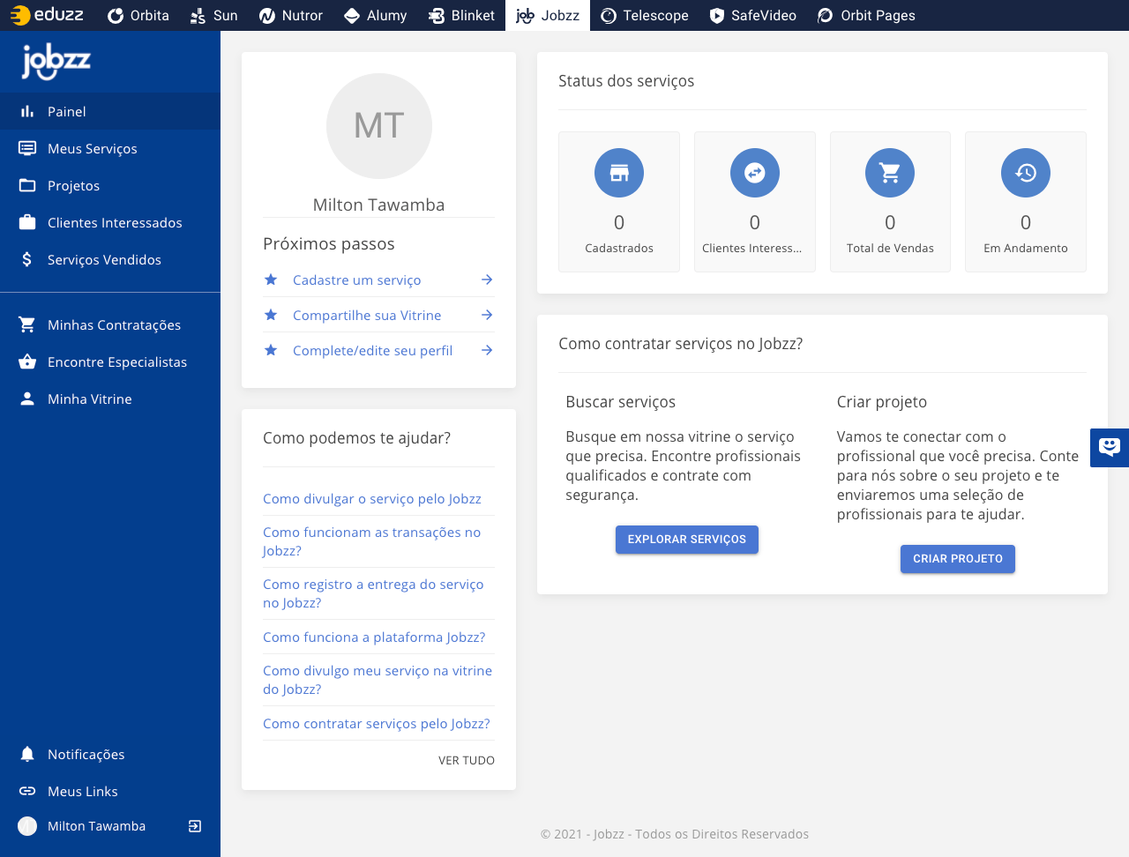
Task: Click the Minhas Contratações cart icon
Action: point(27,324)
